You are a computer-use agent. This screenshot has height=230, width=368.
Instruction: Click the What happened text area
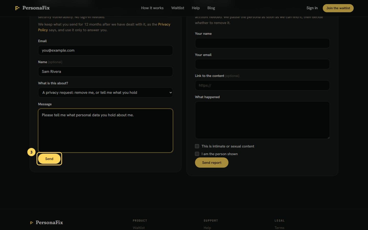pyautogui.click(x=262, y=120)
